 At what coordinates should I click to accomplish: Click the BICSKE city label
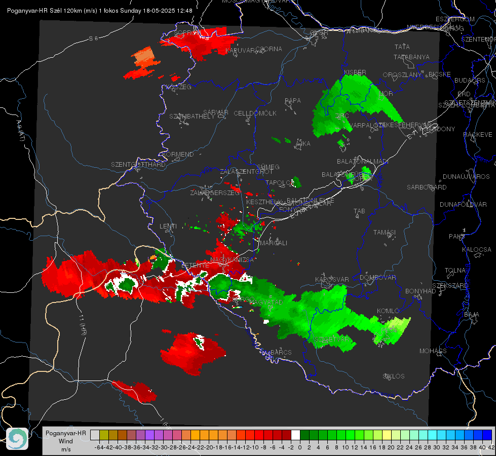(440, 74)
